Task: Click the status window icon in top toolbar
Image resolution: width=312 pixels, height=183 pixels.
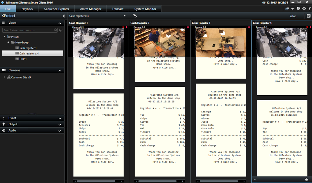Action: (x=287, y=9)
